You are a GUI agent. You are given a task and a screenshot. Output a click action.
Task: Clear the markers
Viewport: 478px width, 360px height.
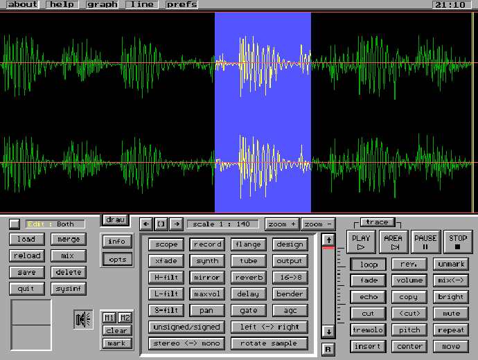(x=117, y=330)
